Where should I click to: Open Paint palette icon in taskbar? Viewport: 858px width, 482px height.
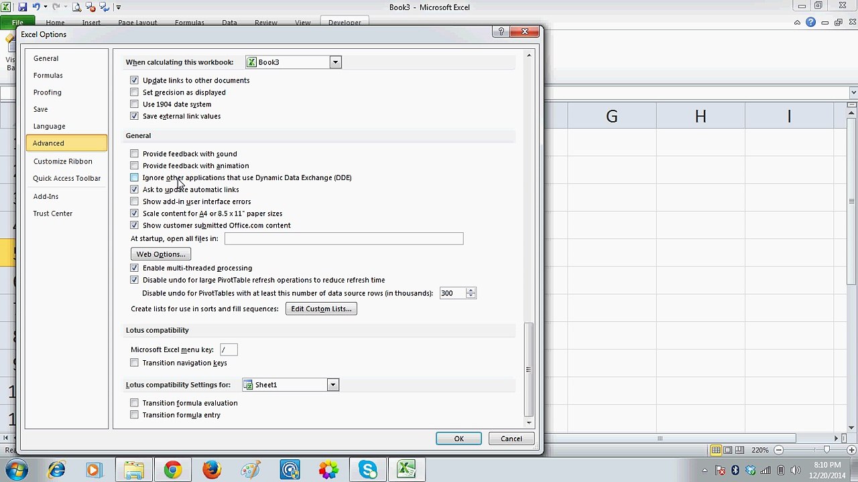coord(251,470)
